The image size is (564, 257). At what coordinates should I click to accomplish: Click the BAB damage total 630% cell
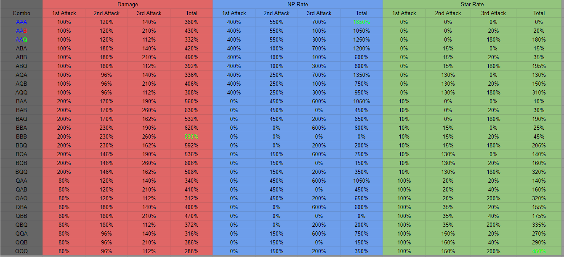click(x=192, y=110)
